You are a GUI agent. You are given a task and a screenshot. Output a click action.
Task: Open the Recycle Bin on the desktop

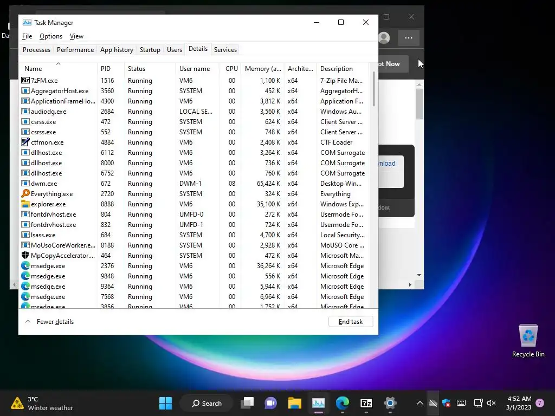[528, 340]
